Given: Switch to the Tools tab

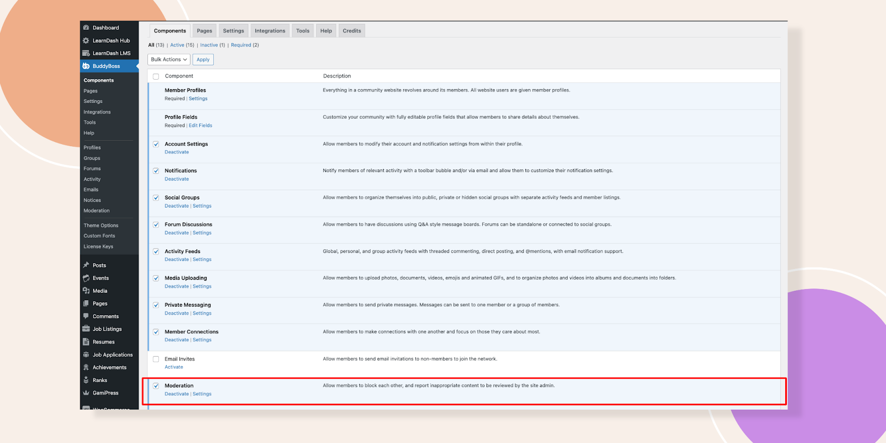Looking at the screenshot, I should click(303, 31).
